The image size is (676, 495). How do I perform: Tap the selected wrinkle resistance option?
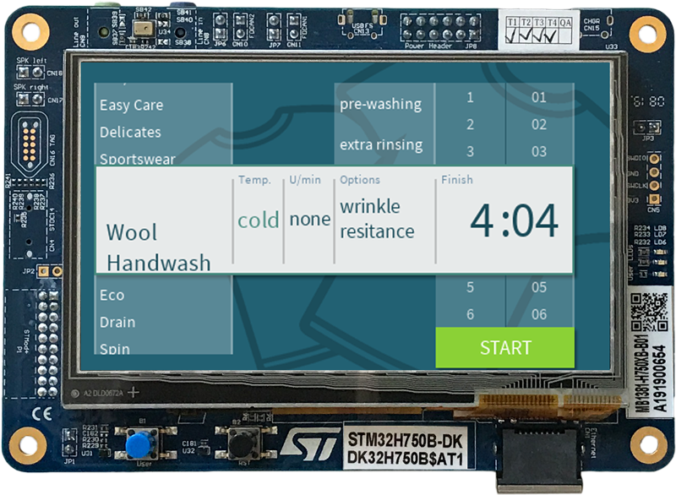(x=377, y=219)
